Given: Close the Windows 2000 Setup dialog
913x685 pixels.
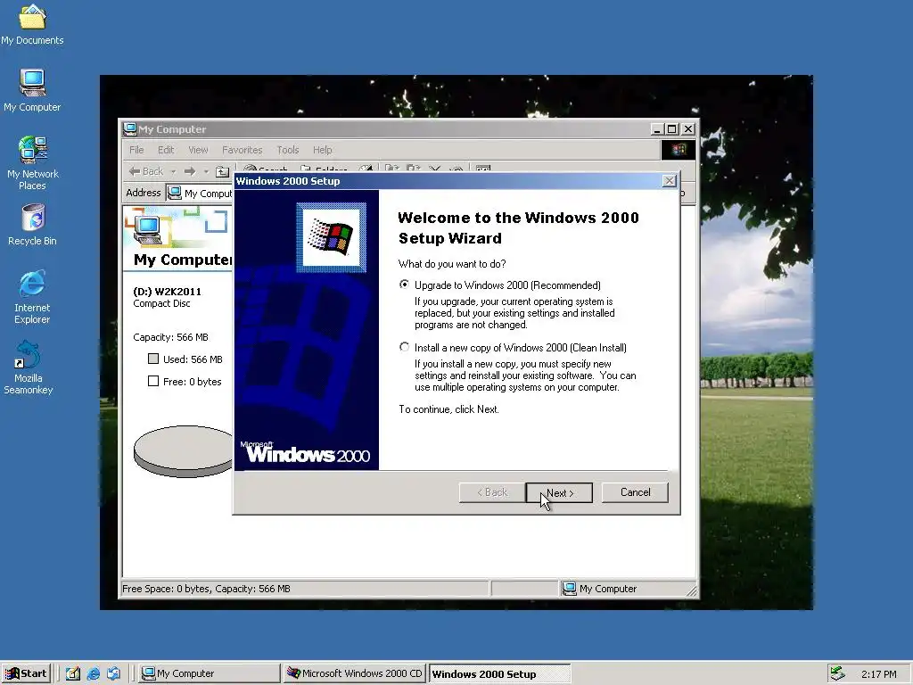Looking at the screenshot, I should tap(670, 181).
